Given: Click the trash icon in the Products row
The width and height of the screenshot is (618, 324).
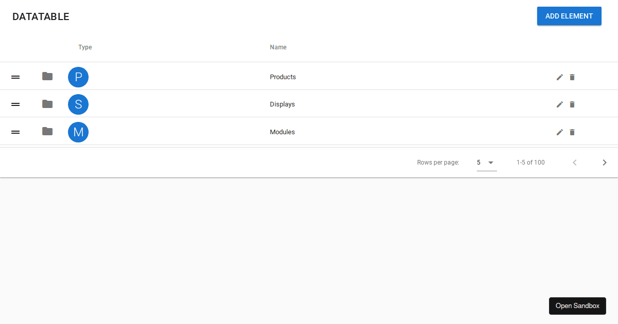Looking at the screenshot, I should point(572,77).
